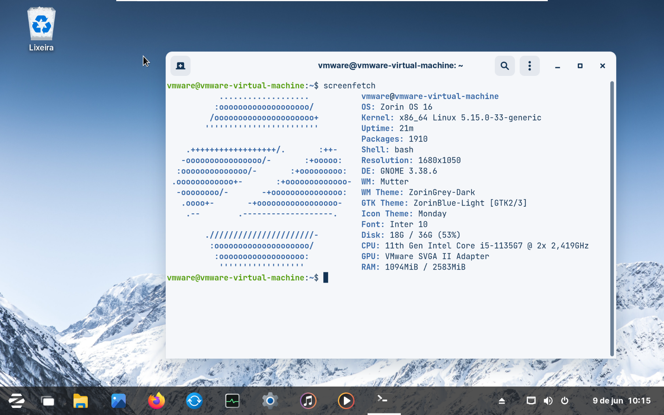
Task: Click the Shell: bash line
Action: pos(387,150)
